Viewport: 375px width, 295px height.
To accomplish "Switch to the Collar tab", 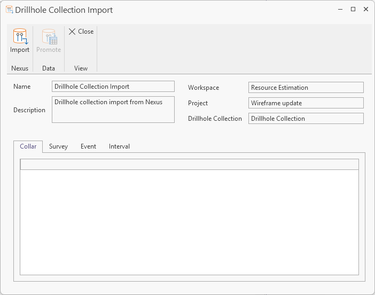I will click(x=28, y=146).
